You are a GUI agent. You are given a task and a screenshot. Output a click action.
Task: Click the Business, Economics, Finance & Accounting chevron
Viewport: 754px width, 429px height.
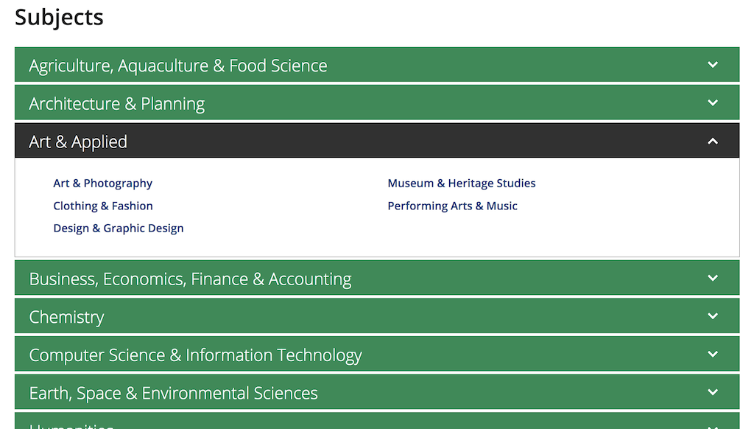pos(712,278)
